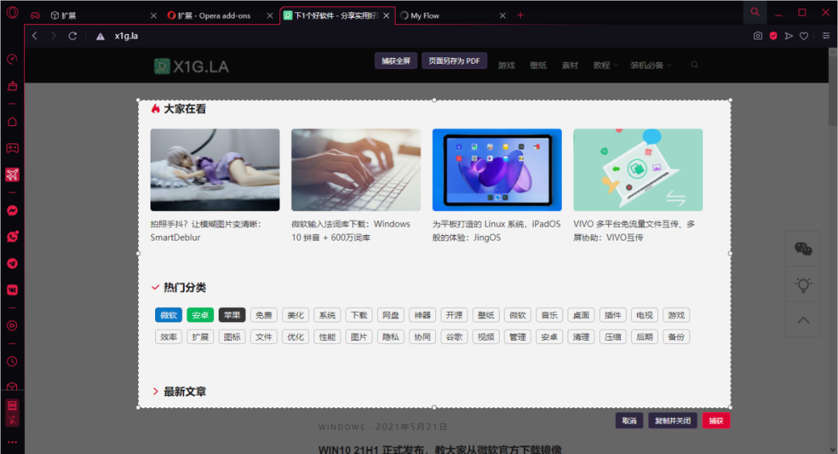This screenshot has width=838, height=454.
Task: Open a new tab with plus
Action: pyautogui.click(x=520, y=15)
